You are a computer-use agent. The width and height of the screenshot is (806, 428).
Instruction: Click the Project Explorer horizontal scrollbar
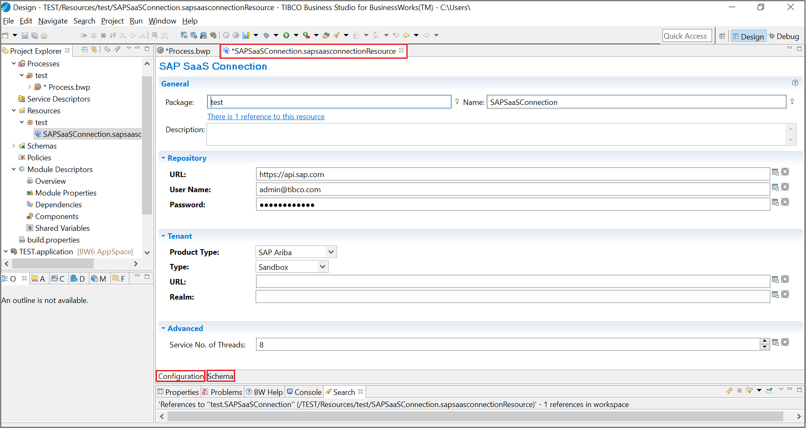[53, 264]
